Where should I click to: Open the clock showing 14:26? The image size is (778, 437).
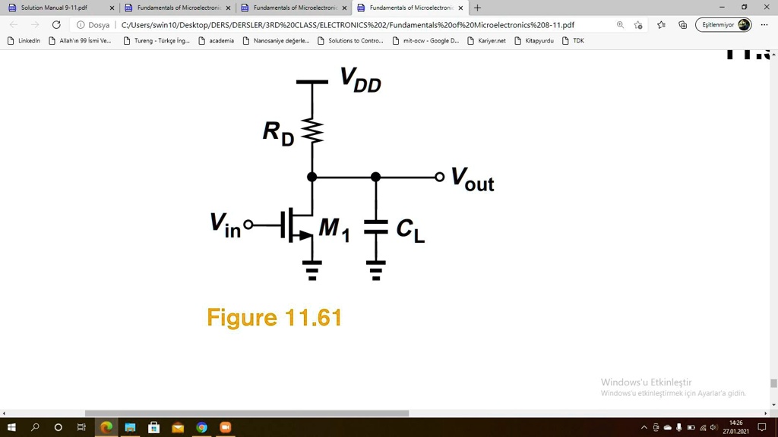(735, 427)
